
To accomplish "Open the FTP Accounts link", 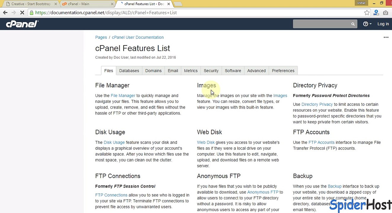I will point(322,142).
